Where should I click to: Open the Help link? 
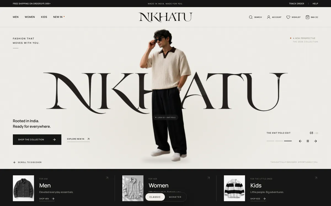(x=315, y=4)
